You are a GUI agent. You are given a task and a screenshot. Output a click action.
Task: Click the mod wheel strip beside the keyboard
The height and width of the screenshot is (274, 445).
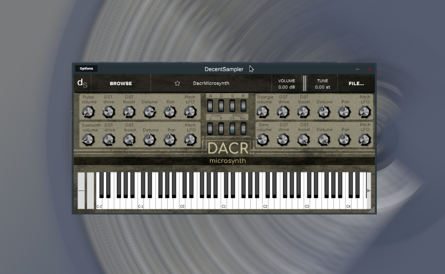[x=90, y=190]
